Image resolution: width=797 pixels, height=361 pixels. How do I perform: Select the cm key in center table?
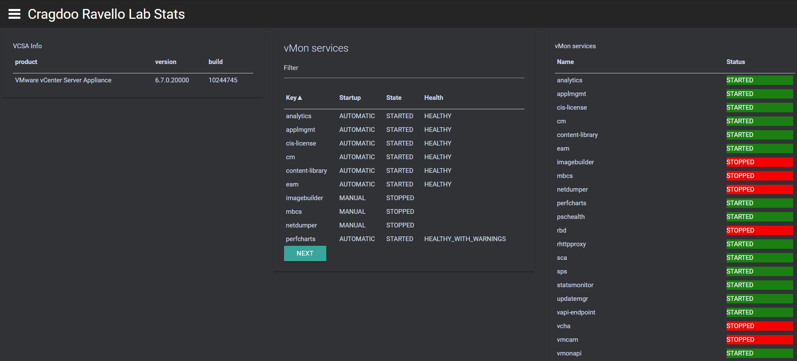[290, 157]
